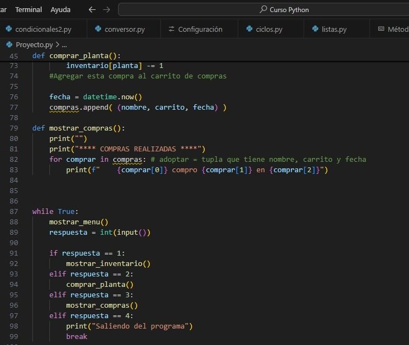Click the Python icon on condicionales2.py tab

coord(9,29)
